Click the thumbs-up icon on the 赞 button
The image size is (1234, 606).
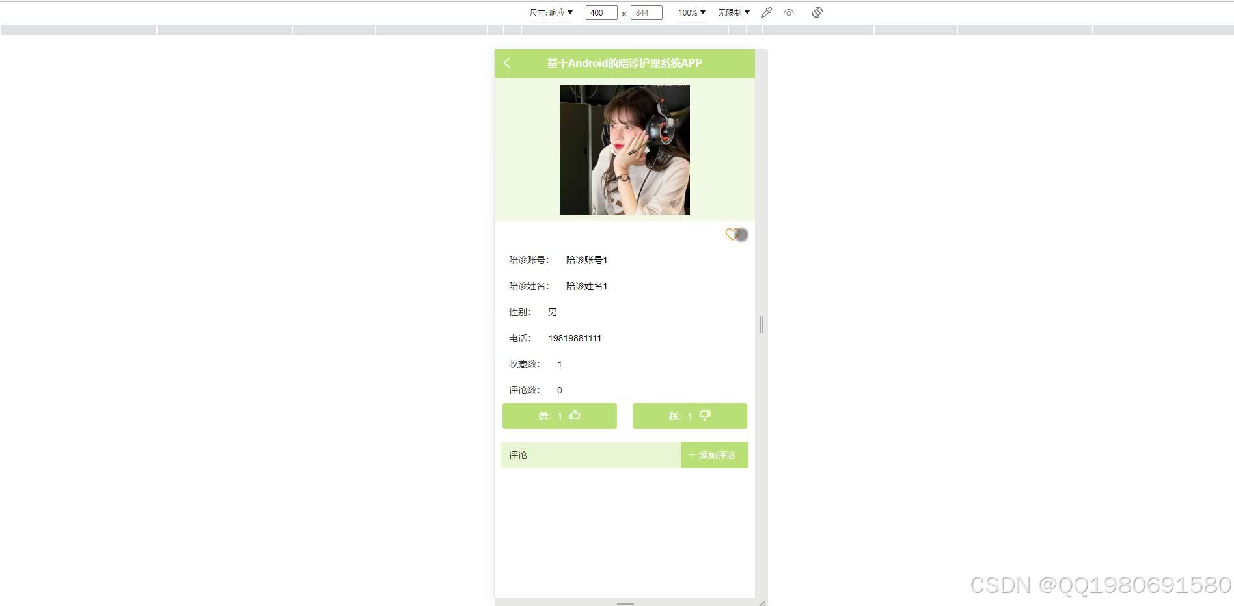point(574,415)
